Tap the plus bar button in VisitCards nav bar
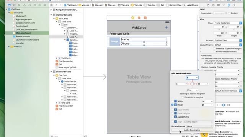Image resolution: width=245 pixels, height=137 pixels. (167, 27)
